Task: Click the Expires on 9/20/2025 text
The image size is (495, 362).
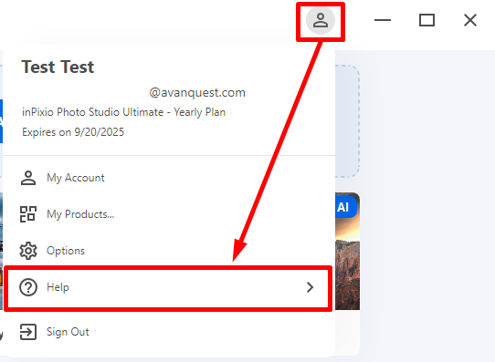Action: coord(73,132)
